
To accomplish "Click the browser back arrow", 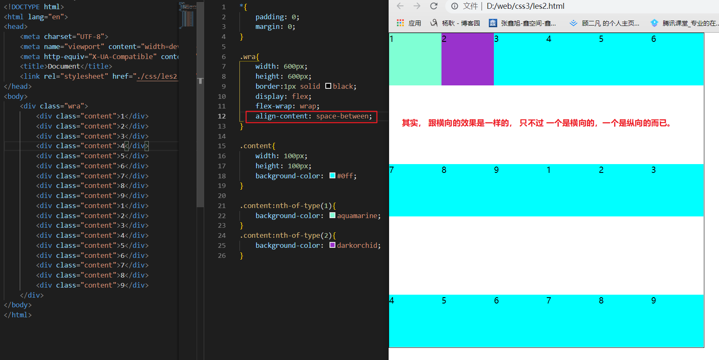I will pos(400,6).
